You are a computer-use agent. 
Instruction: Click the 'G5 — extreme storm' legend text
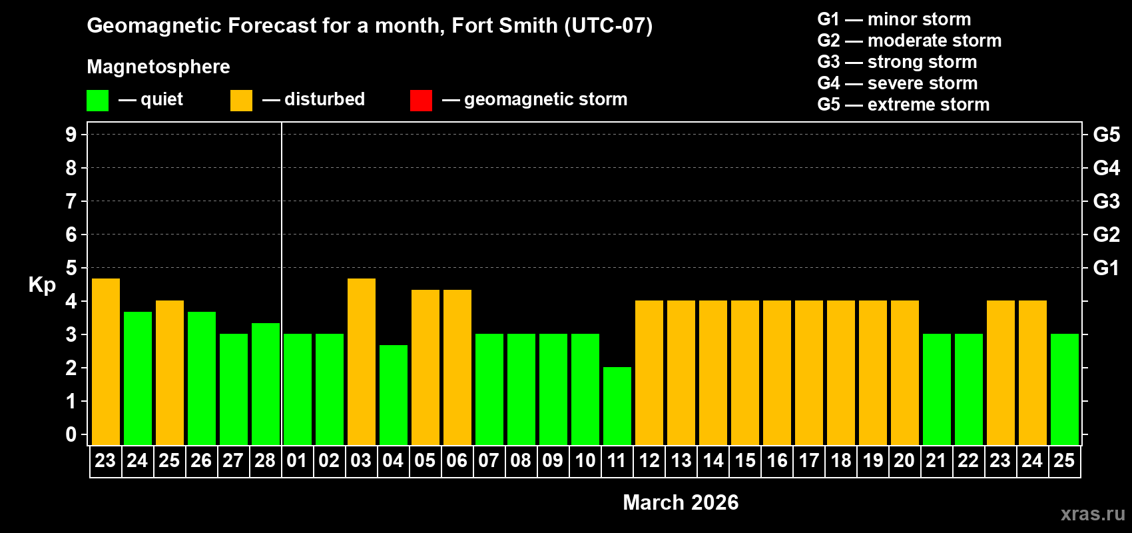click(904, 105)
